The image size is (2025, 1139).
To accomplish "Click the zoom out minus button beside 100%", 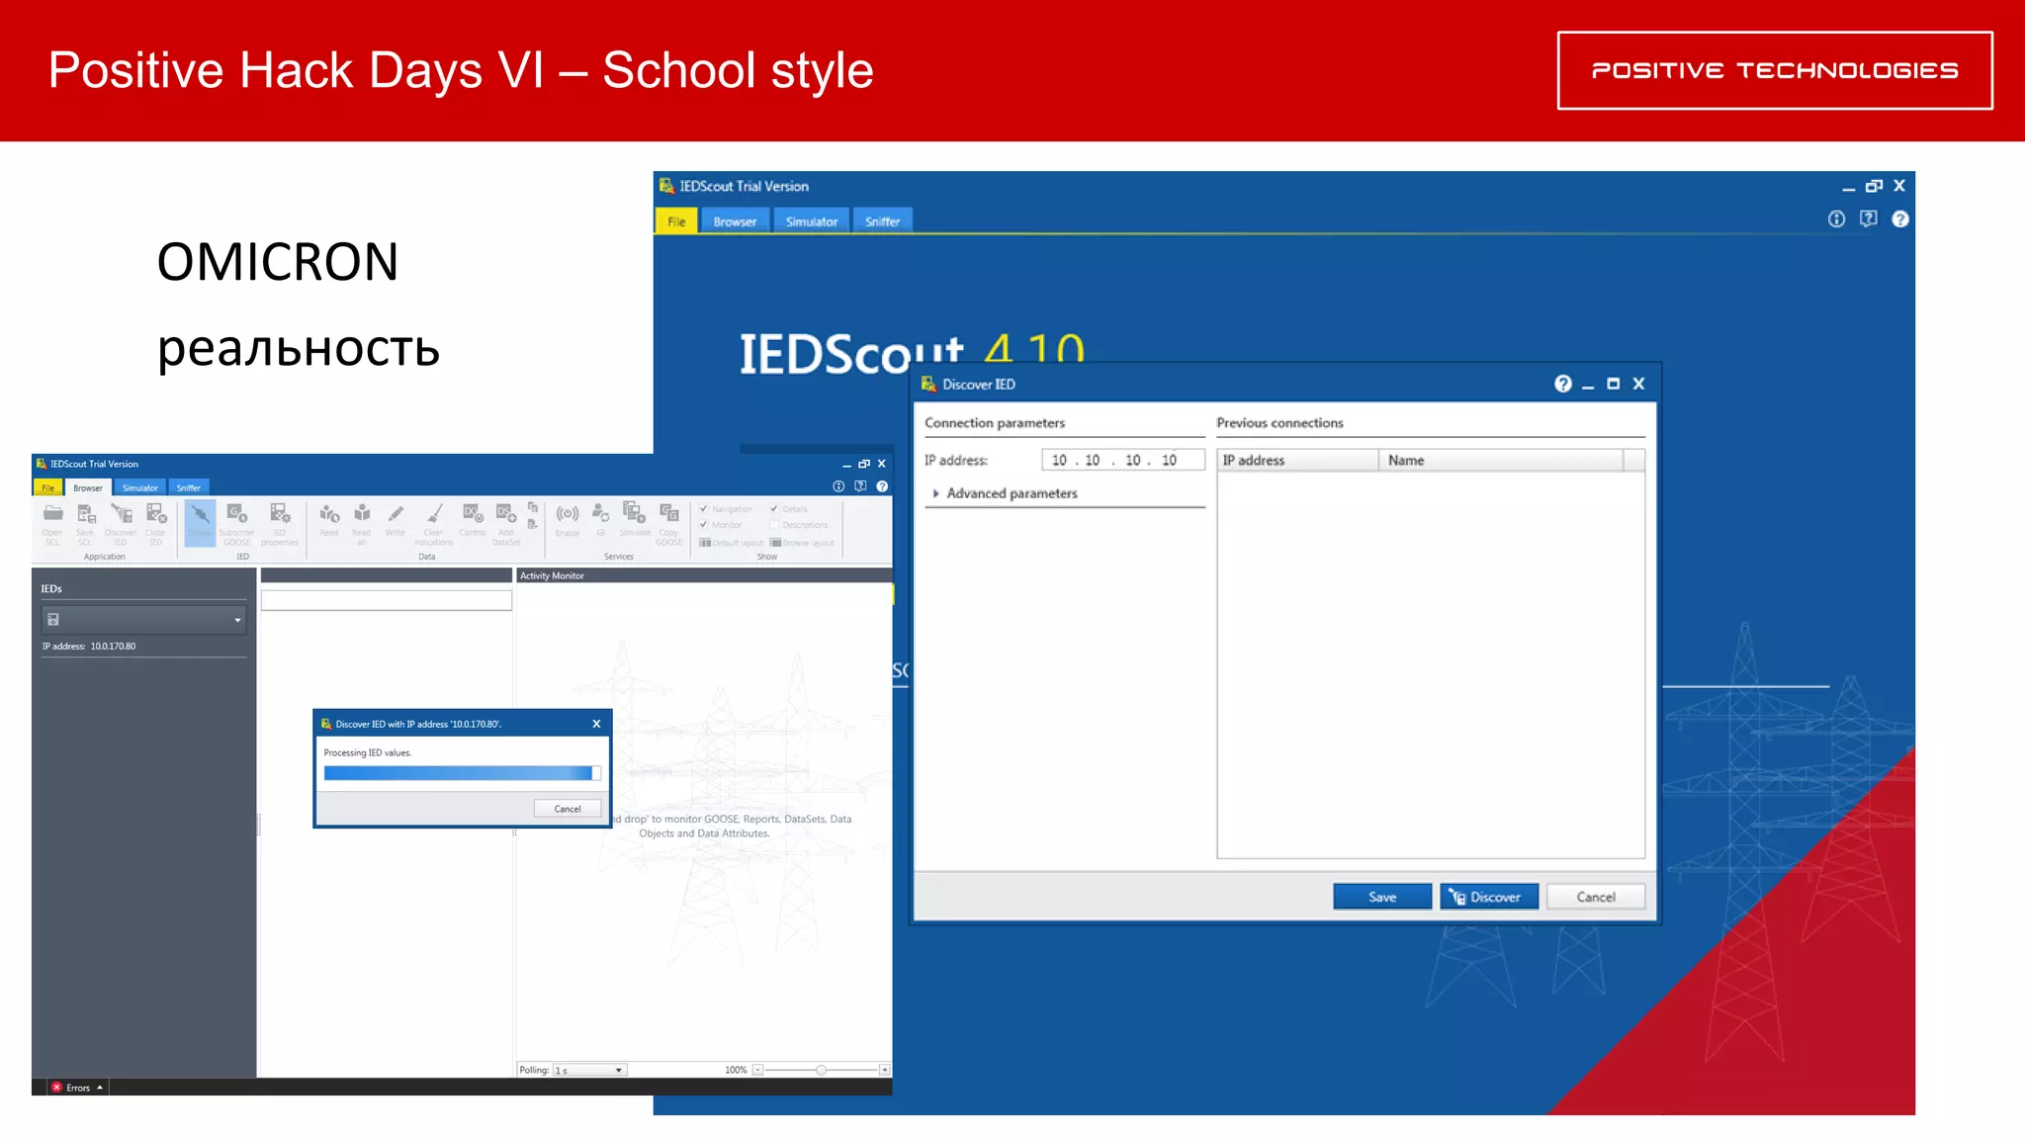I will (x=757, y=1070).
